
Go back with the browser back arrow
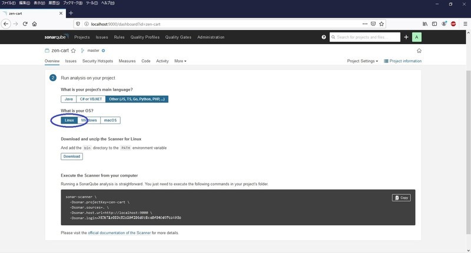pyautogui.click(x=6, y=24)
